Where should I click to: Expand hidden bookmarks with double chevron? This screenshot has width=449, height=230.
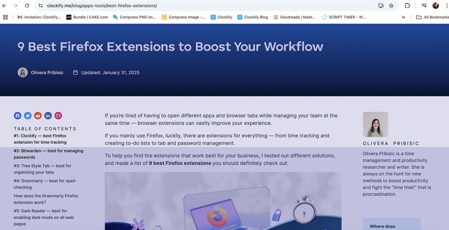403,17
